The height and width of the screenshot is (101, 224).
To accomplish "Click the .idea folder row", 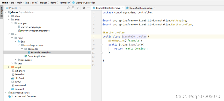I will tap(47, 16).
